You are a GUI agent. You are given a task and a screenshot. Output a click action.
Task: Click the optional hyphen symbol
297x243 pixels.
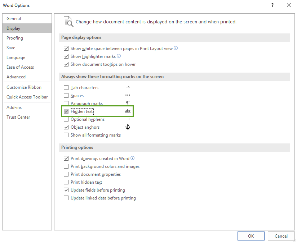pyautogui.click(x=128, y=119)
